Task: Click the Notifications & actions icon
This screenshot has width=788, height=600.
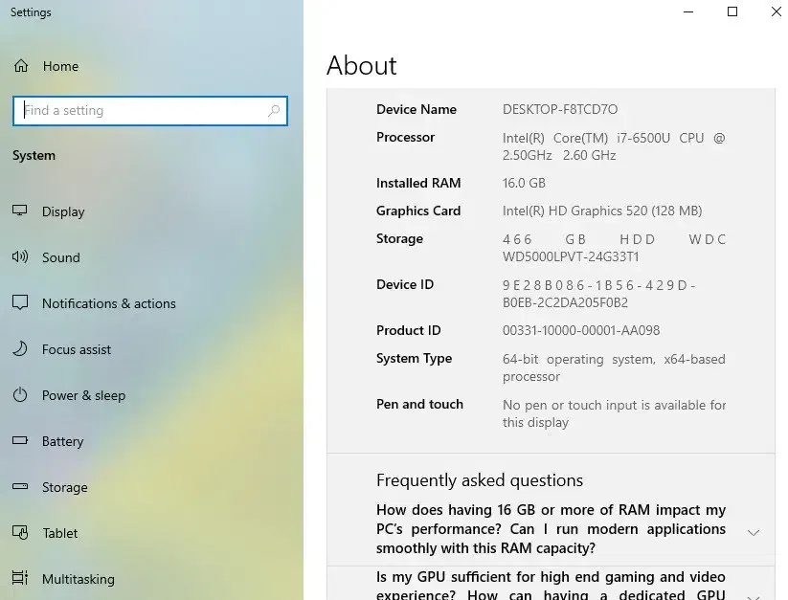Action: pos(20,303)
